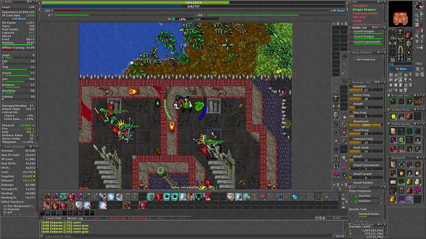Image resolution: width=426 pixels, height=239 pixels.
Task: Click the letter envelope in Backpack
Action: [393, 182]
